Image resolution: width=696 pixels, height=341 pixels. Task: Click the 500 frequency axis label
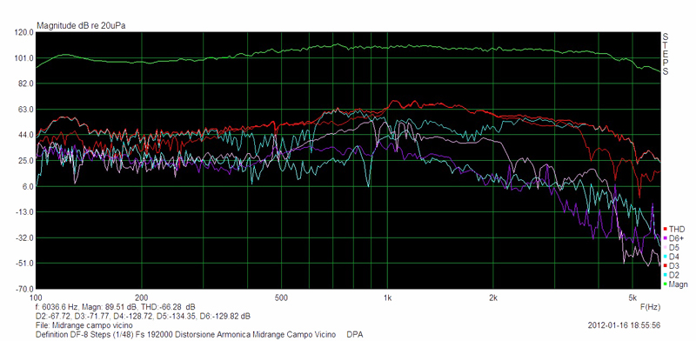pos(280,298)
